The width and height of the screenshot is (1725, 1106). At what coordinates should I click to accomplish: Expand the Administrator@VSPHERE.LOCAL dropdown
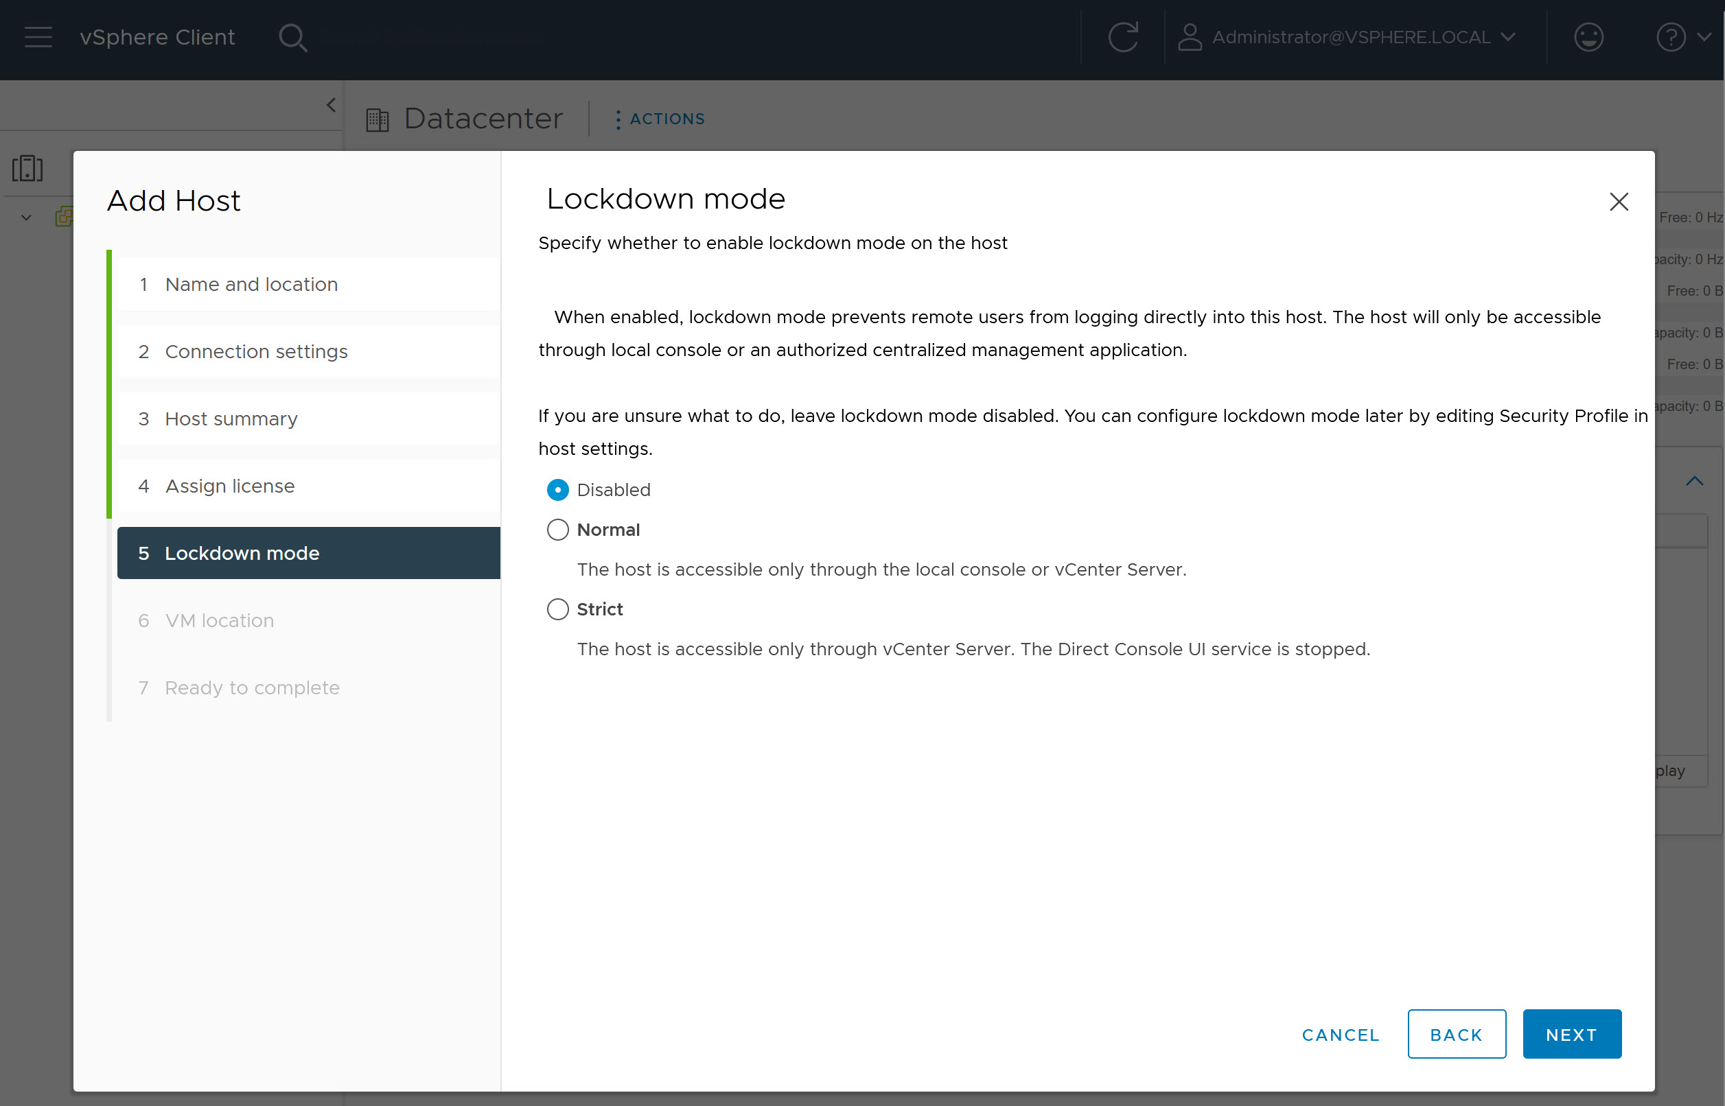(1507, 37)
